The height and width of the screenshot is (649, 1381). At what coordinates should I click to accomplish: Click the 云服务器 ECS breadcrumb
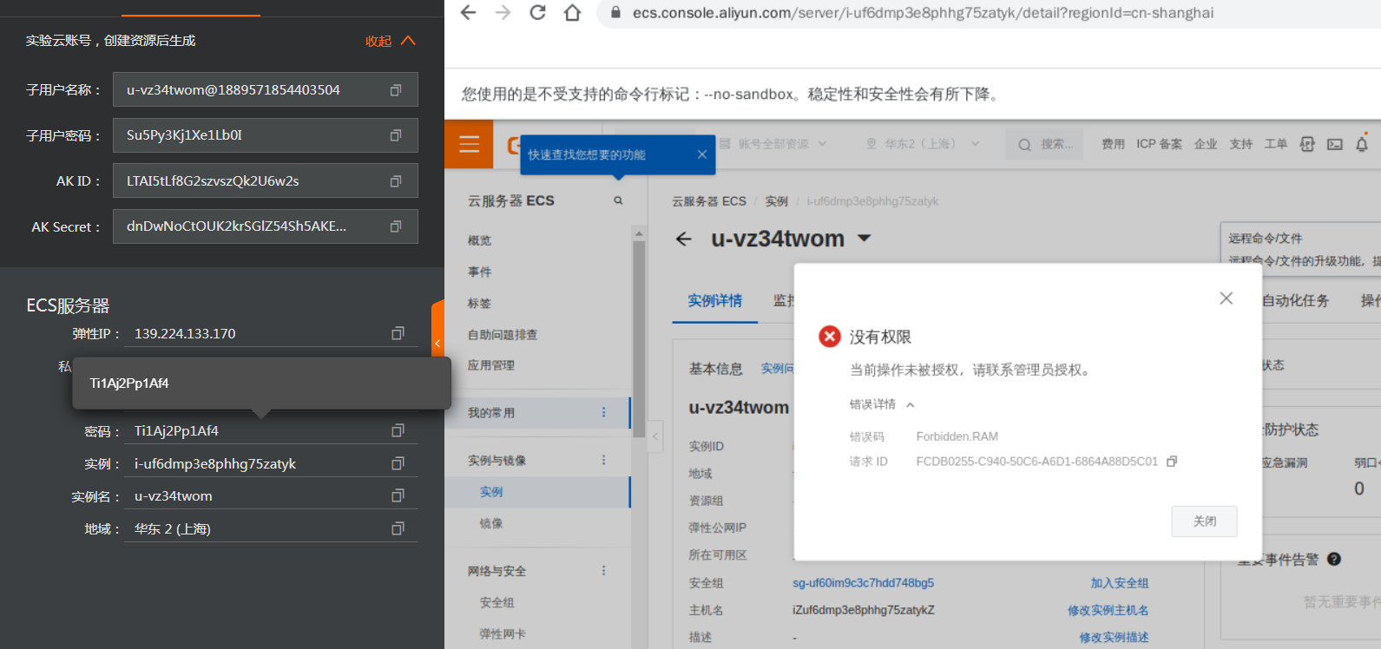point(709,201)
